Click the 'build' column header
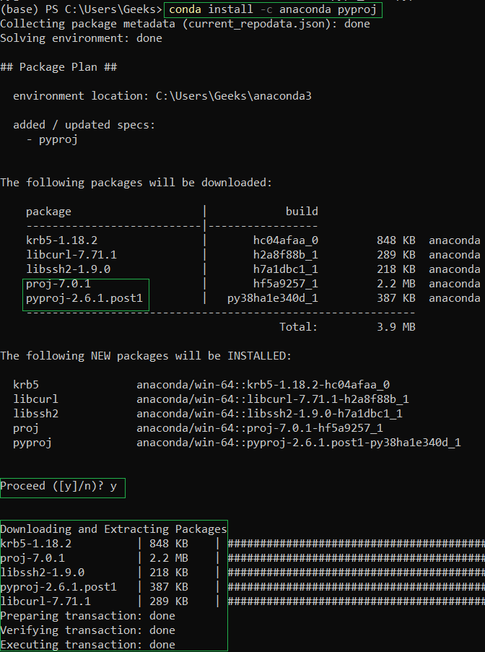This screenshot has height=652, width=485. [302, 212]
